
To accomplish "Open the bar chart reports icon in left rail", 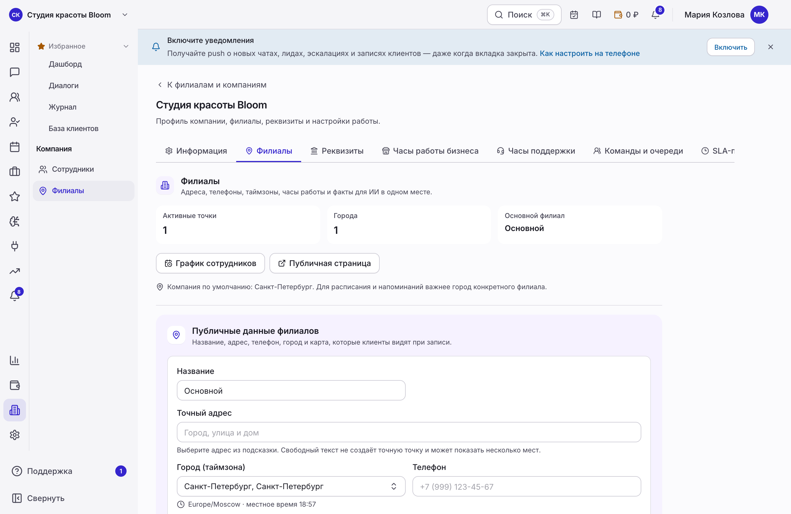I will [15, 360].
